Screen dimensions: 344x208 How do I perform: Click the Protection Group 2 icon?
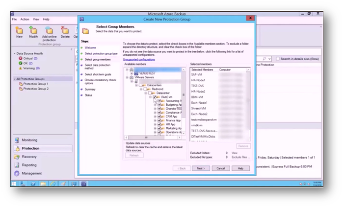coord(21,89)
